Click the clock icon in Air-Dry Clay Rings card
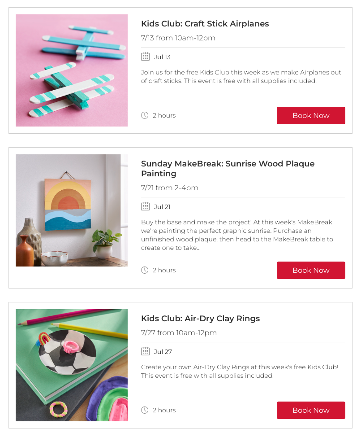This screenshot has height=437, width=361. (x=145, y=410)
